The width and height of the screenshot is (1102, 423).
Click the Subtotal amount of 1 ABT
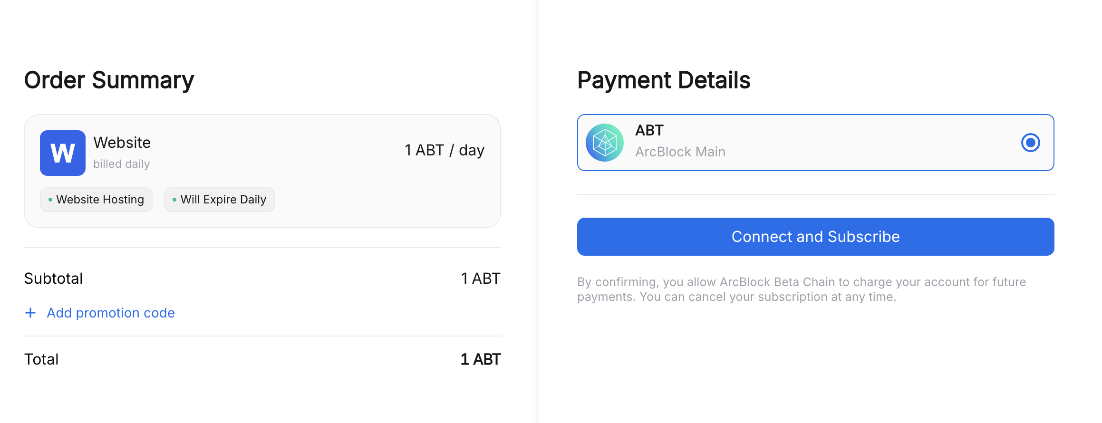click(x=480, y=279)
